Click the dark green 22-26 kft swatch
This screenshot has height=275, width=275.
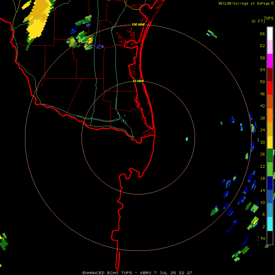coord(270,156)
